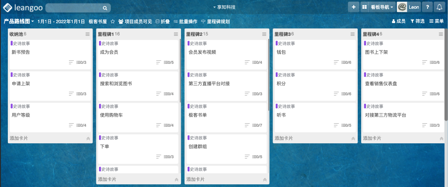
Task: Open the 筛选 filter option
Action: 417,21
